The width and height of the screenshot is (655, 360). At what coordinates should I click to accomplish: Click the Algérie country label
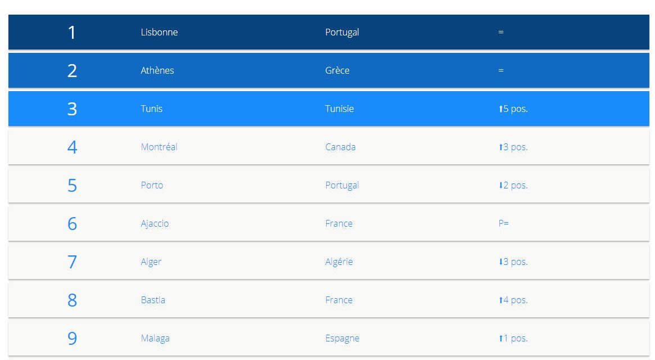[x=339, y=262]
